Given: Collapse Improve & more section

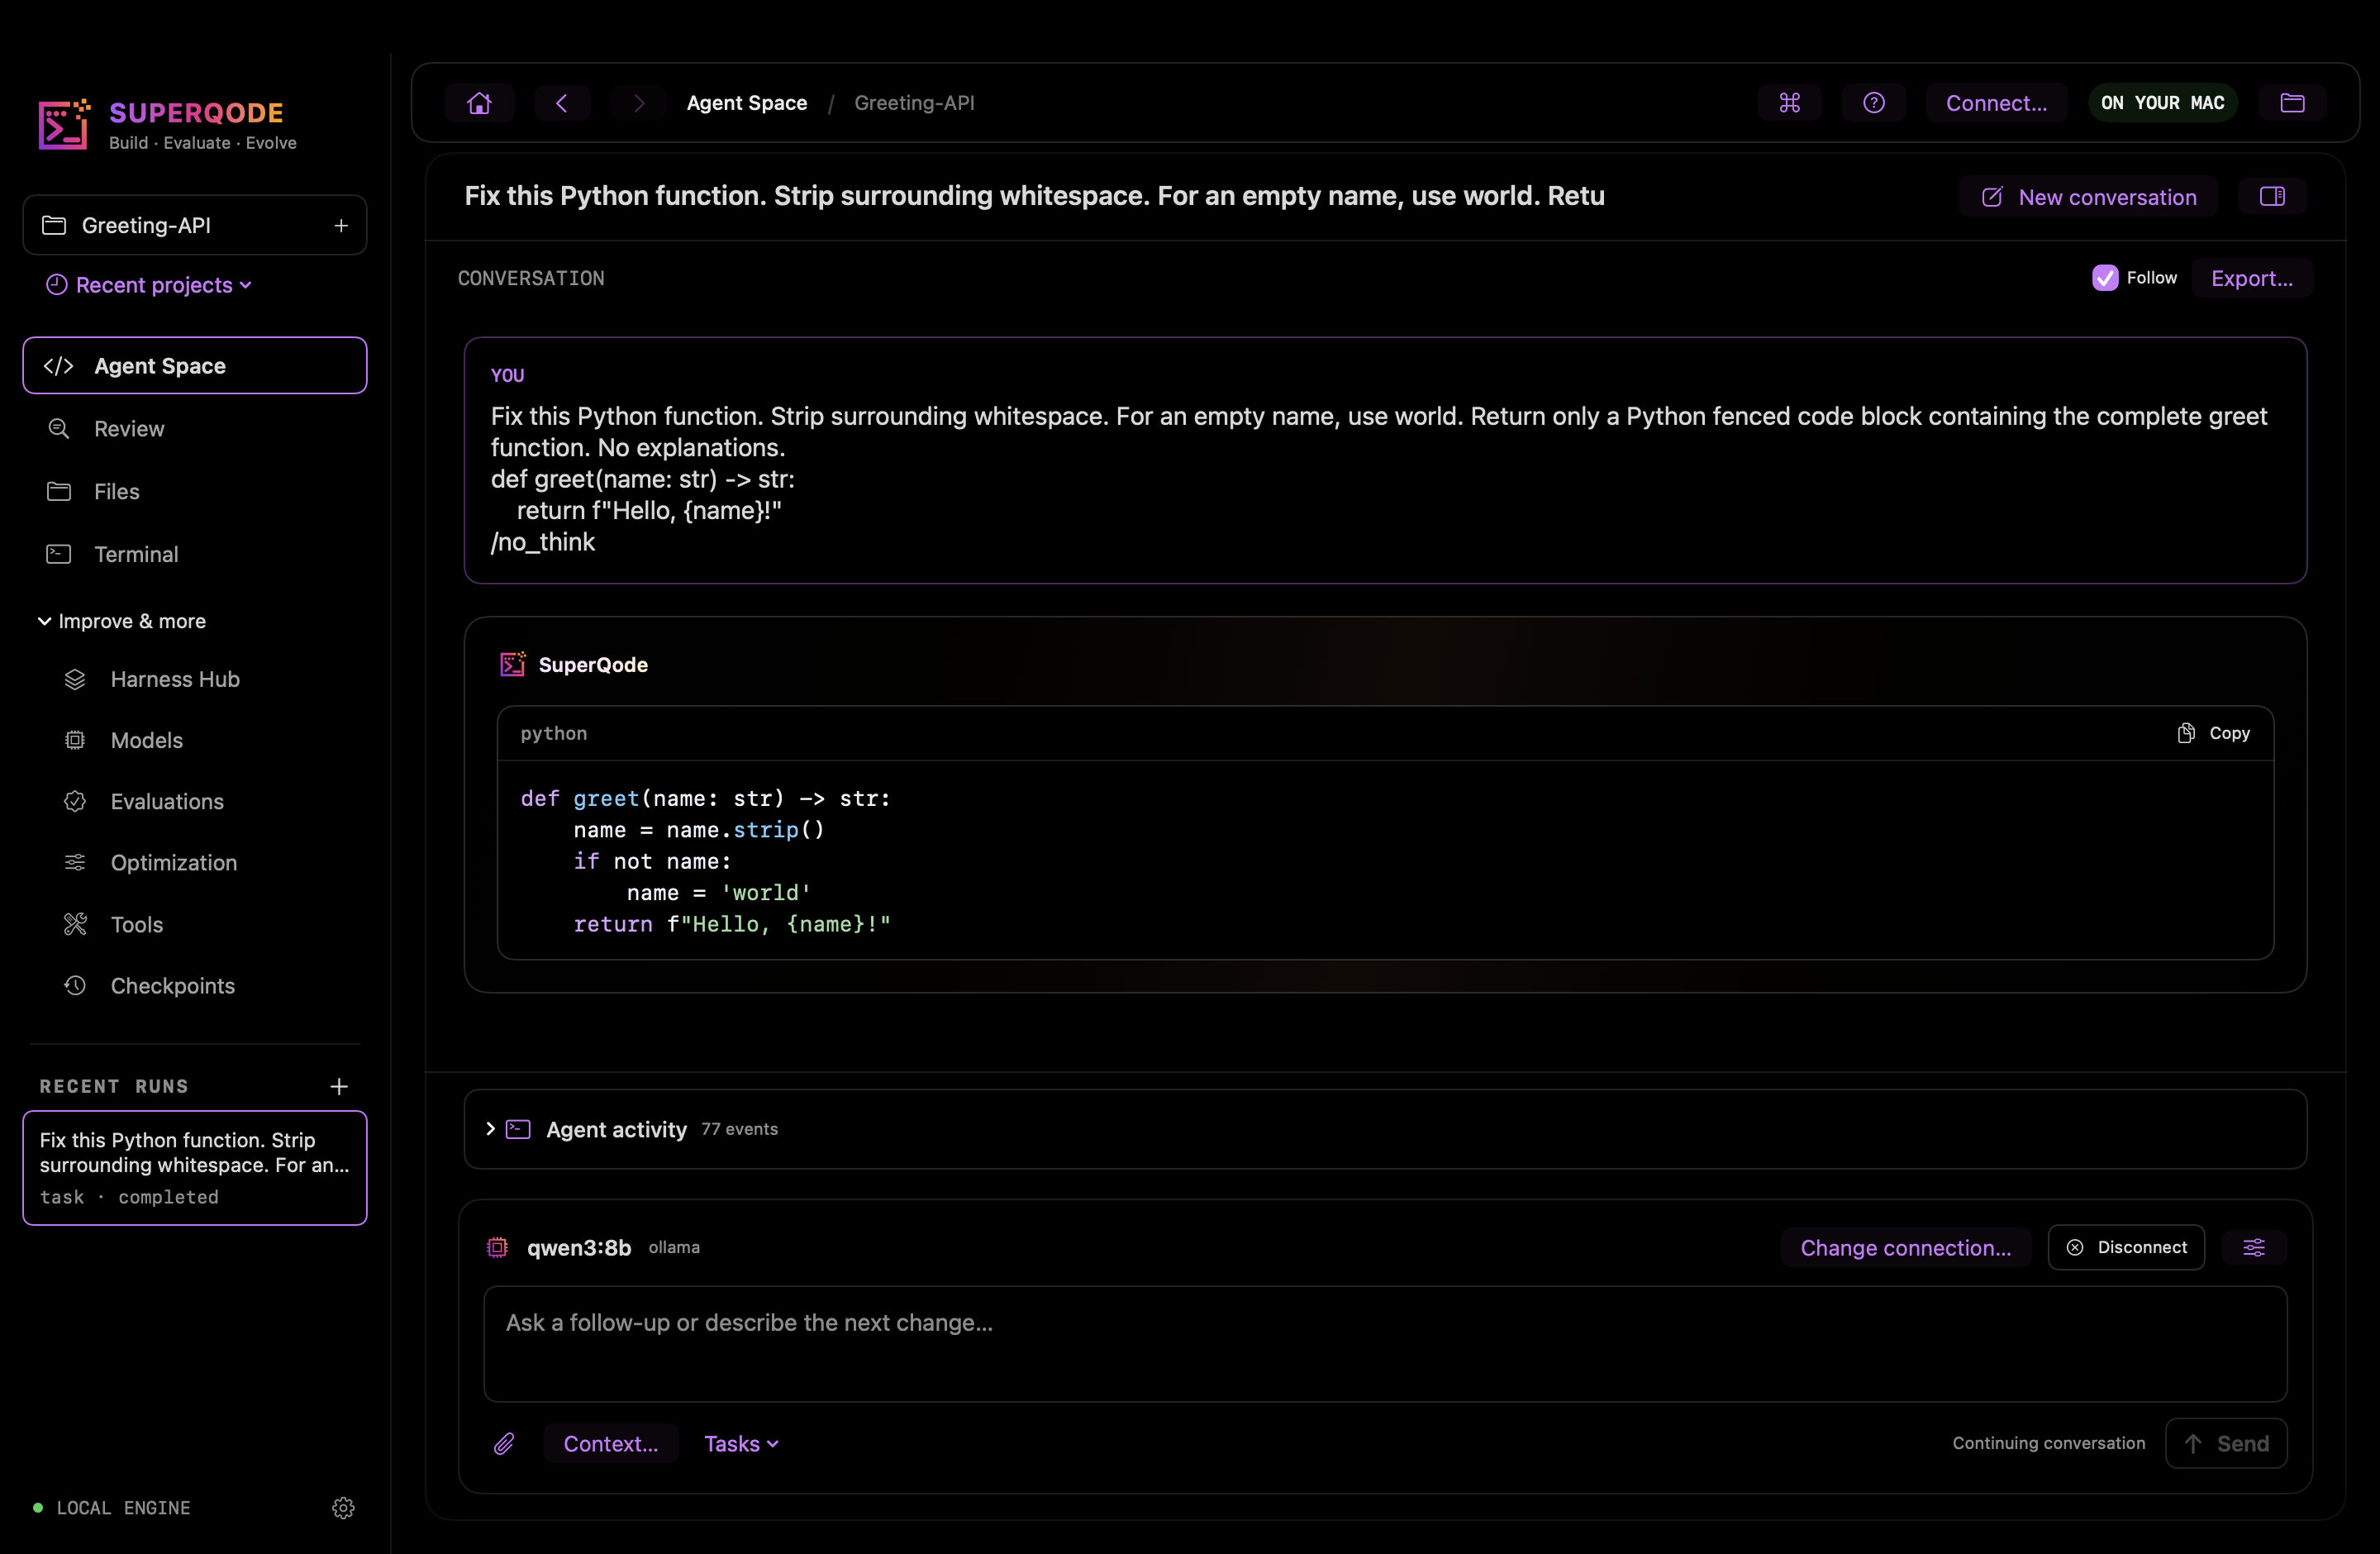Looking at the screenshot, I should [x=122, y=621].
